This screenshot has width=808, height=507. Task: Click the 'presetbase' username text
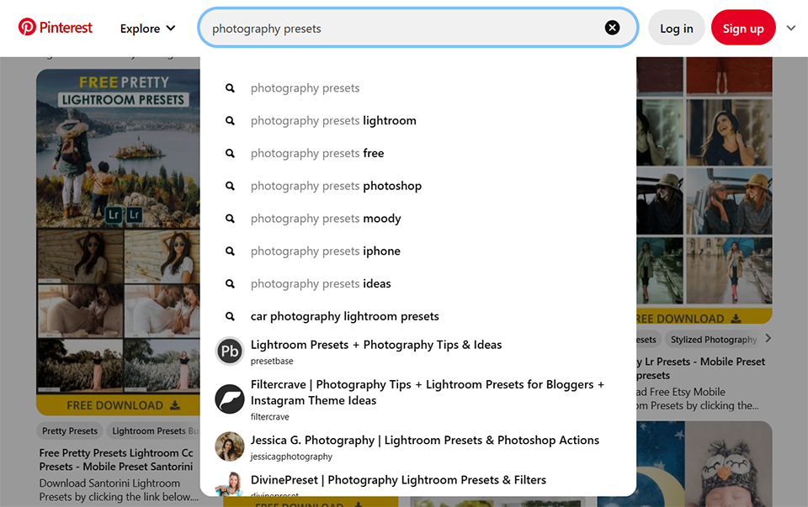pyautogui.click(x=272, y=362)
